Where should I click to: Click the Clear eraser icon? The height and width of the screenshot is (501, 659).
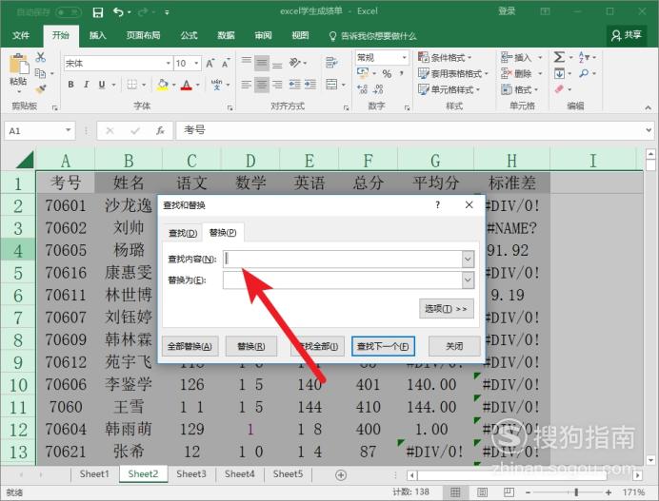click(x=559, y=89)
